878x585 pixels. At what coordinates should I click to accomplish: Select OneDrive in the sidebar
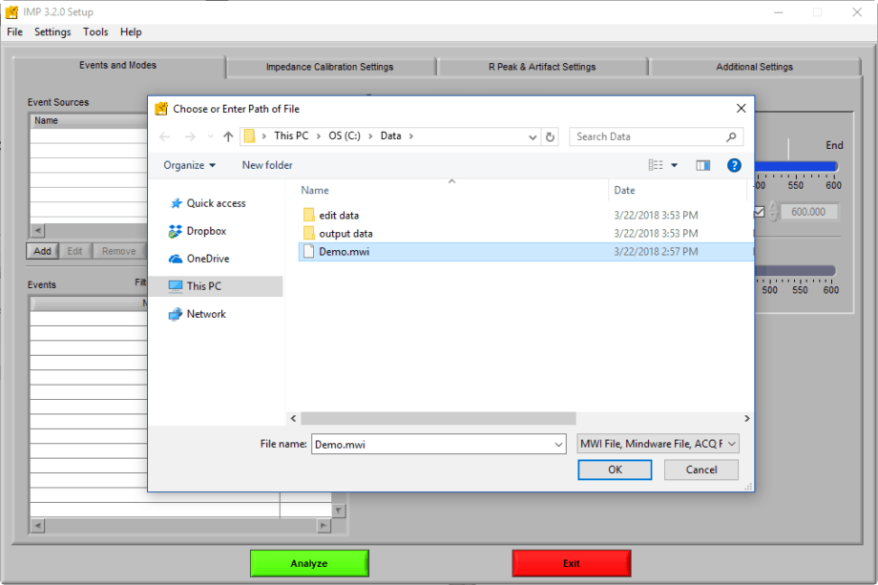coord(206,258)
